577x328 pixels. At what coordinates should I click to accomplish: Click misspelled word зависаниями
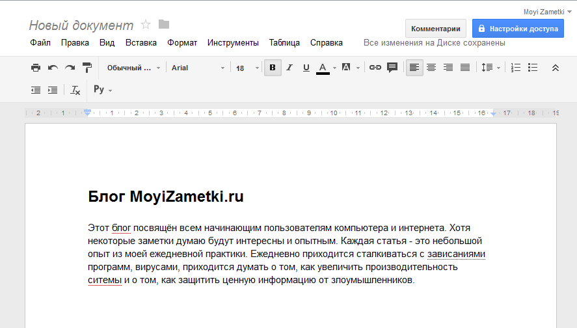pyautogui.click(x=456, y=254)
